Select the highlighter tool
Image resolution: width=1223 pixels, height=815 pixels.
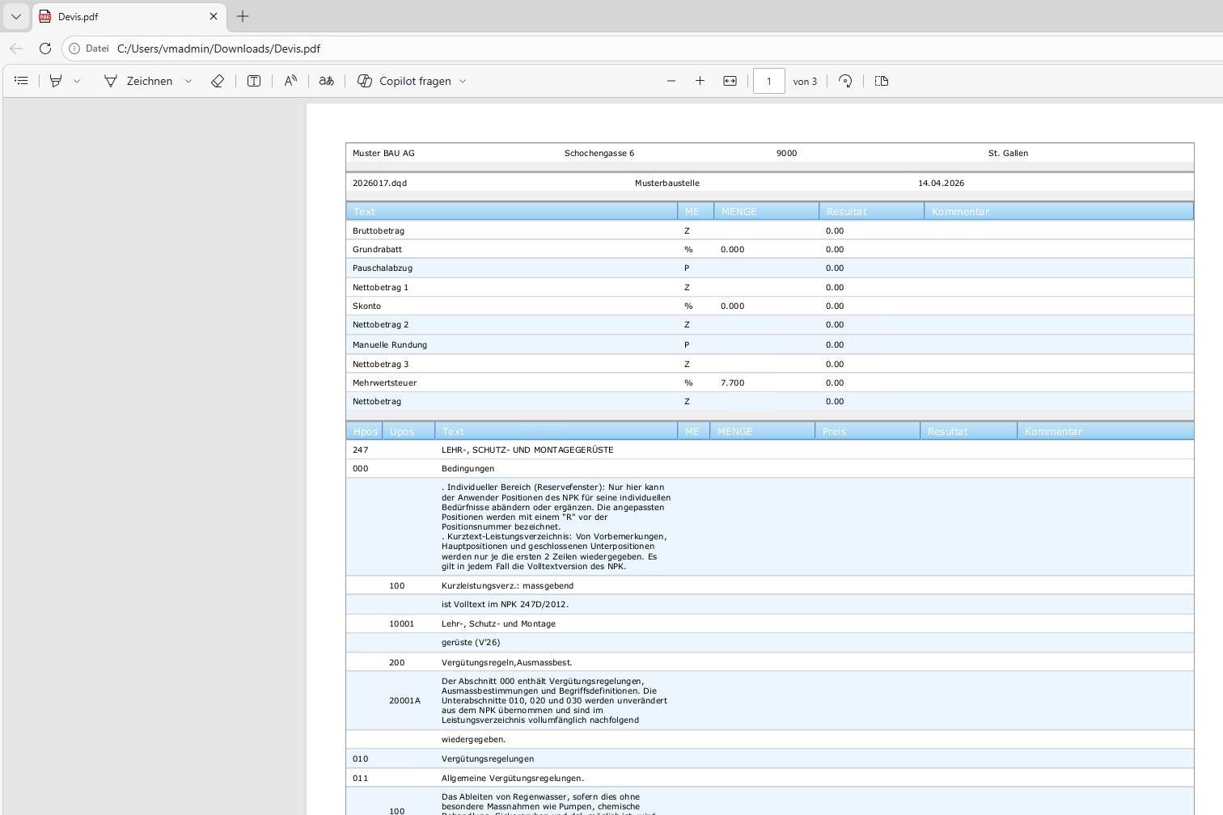pos(56,81)
